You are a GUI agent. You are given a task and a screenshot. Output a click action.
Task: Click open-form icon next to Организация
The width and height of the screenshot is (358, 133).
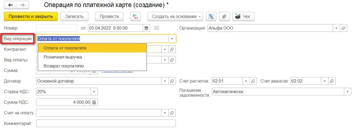pyautogui.click(x=343, y=28)
